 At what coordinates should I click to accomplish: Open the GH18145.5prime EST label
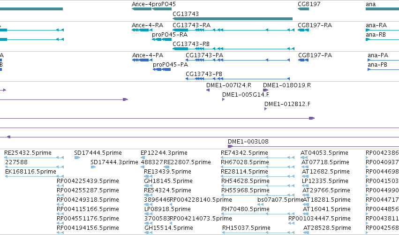click(x=168, y=181)
